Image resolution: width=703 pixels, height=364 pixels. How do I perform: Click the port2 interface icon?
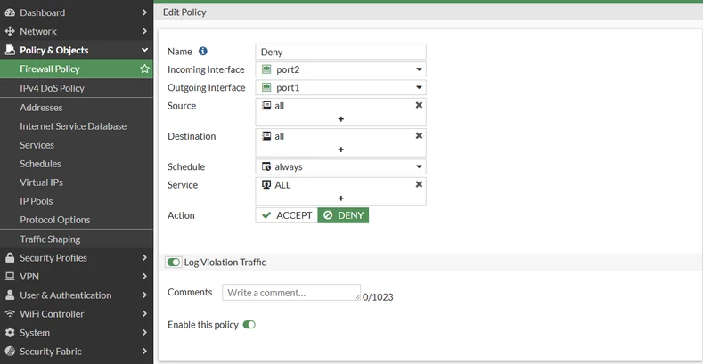pos(266,69)
